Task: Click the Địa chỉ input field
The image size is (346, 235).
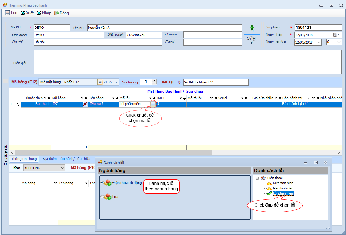Action: click(98, 42)
